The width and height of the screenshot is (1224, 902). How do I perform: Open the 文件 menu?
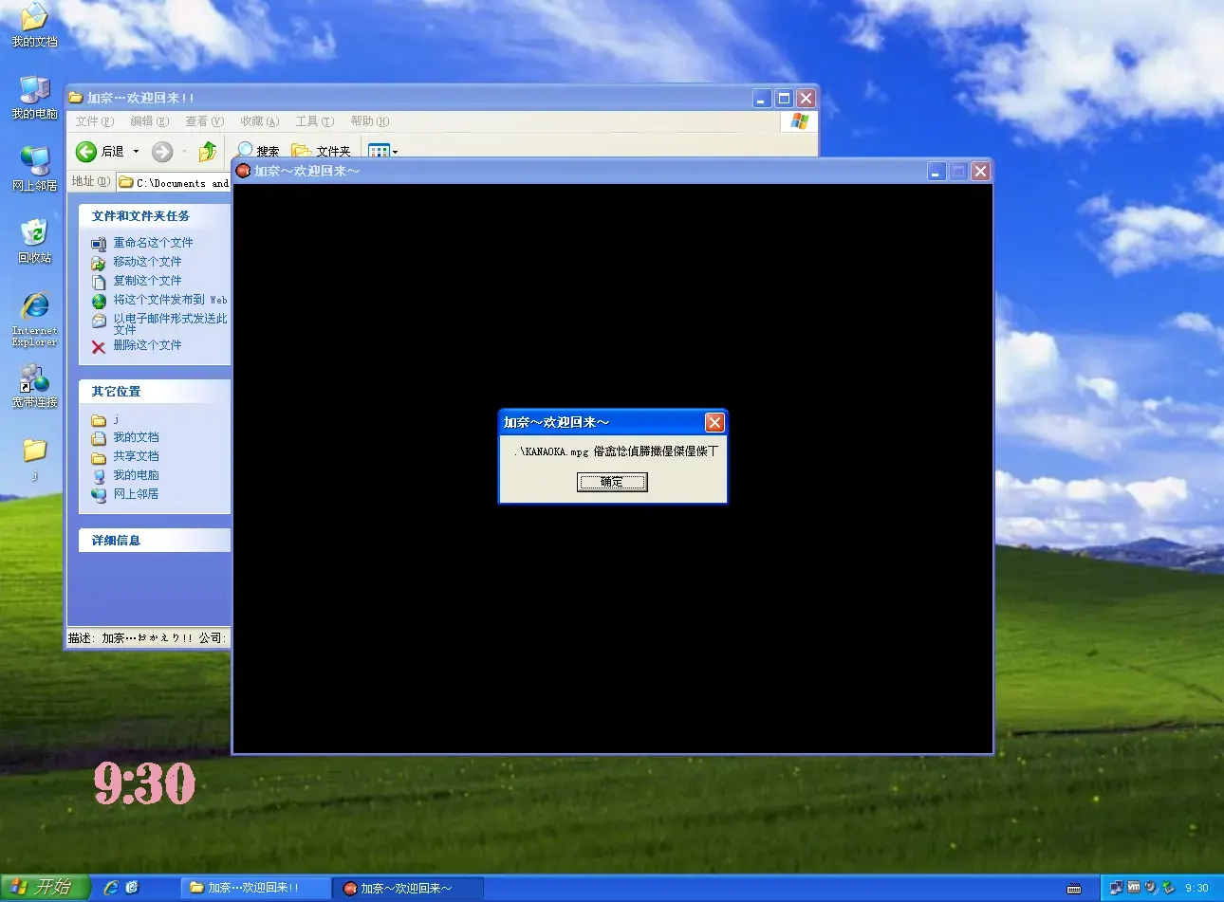[94, 121]
